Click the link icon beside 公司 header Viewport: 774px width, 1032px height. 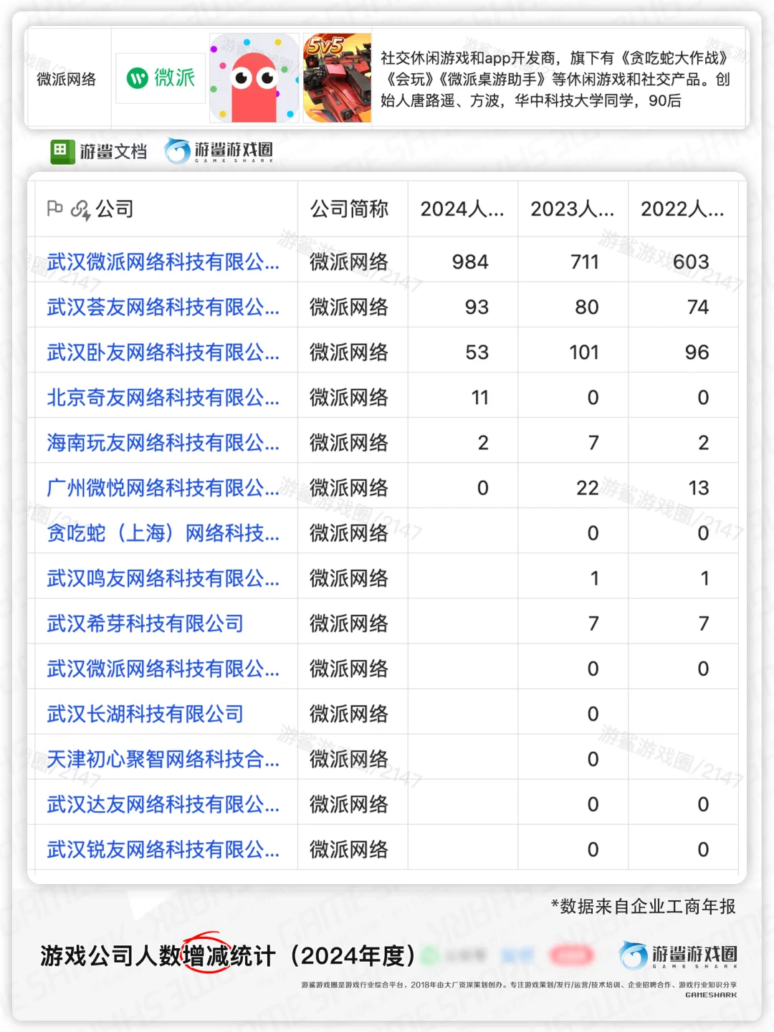80,209
